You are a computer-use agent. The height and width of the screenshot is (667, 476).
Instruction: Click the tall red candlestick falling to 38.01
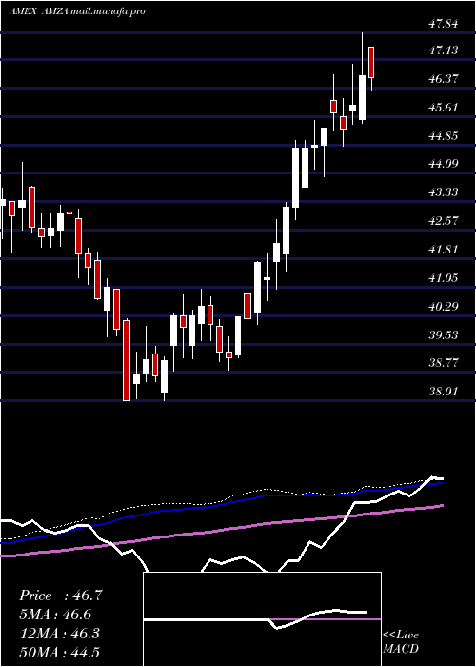tap(127, 360)
